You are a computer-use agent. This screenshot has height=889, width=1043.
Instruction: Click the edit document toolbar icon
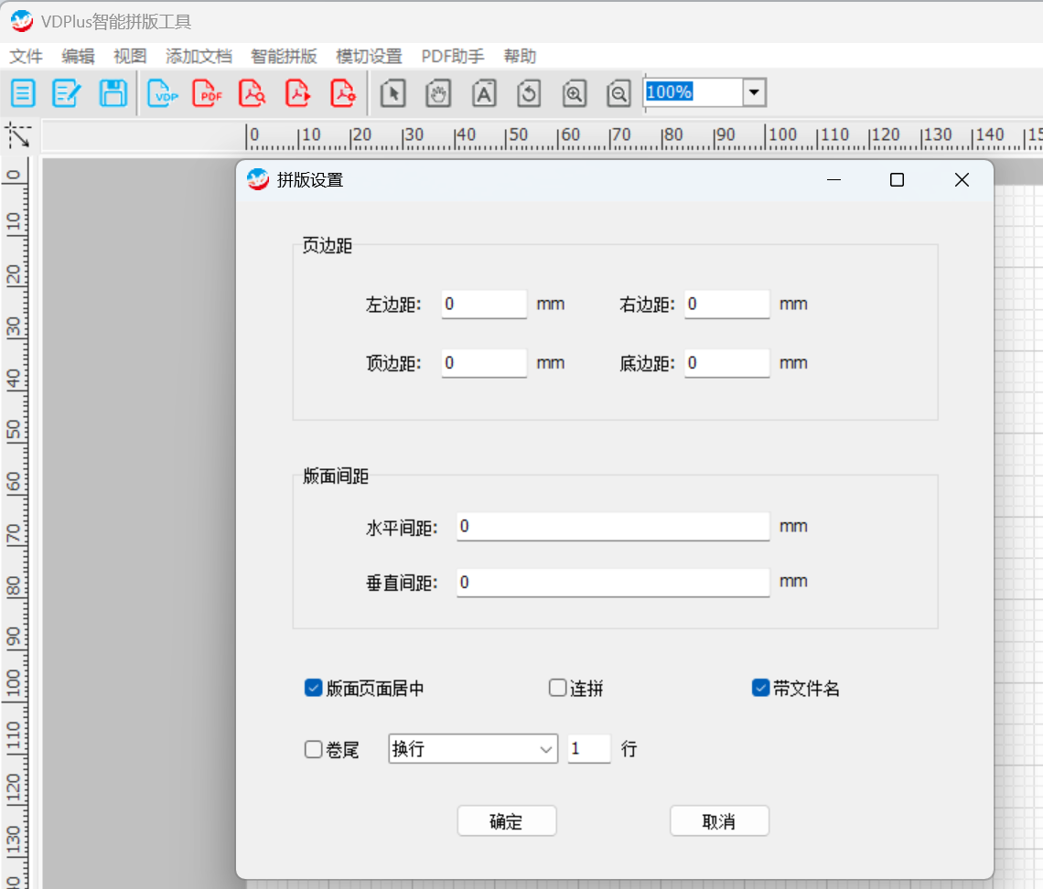pos(67,93)
